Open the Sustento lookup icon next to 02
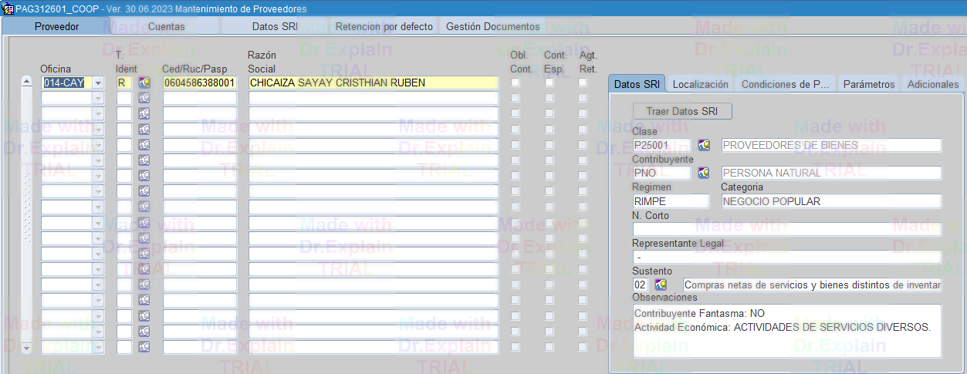 (x=660, y=285)
